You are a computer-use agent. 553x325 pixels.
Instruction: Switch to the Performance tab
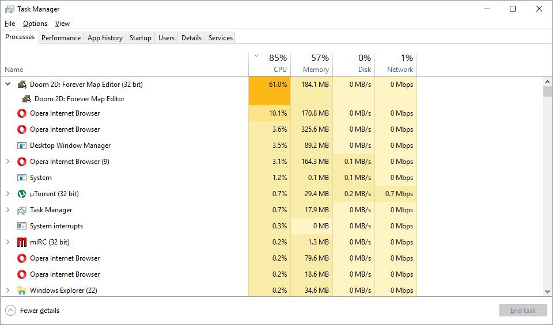61,37
